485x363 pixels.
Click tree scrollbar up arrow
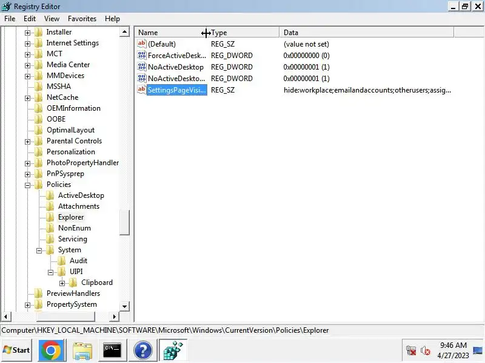pyautogui.click(x=124, y=32)
